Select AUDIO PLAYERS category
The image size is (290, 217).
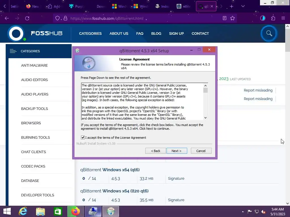click(x=35, y=94)
